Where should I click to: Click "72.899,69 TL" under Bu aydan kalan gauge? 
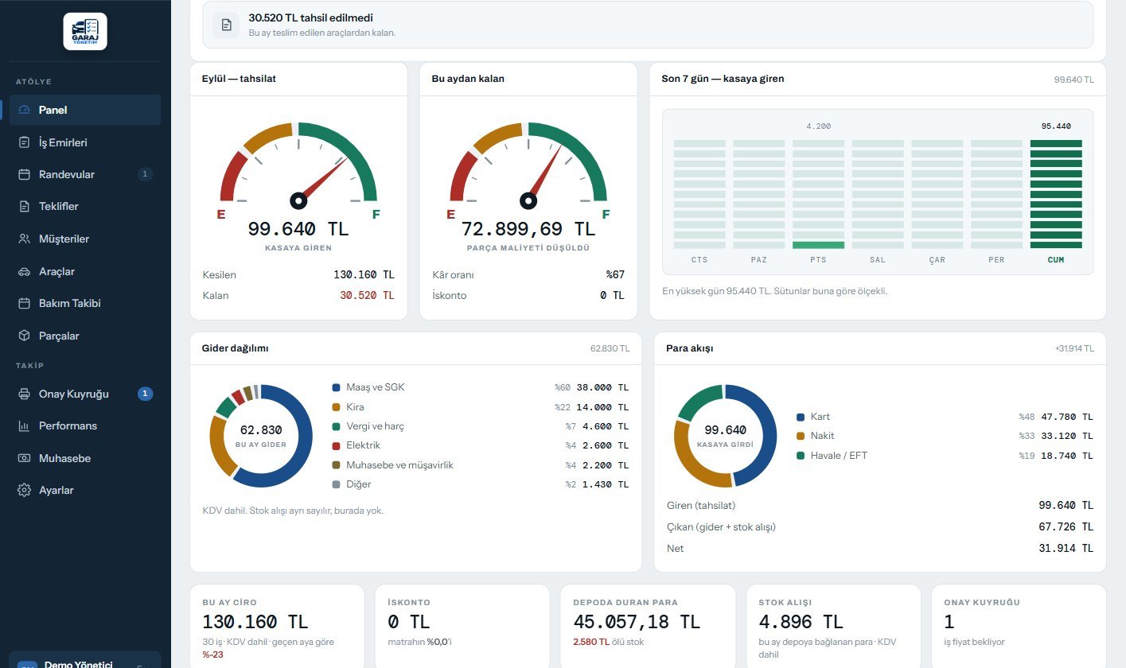[528, 229]
